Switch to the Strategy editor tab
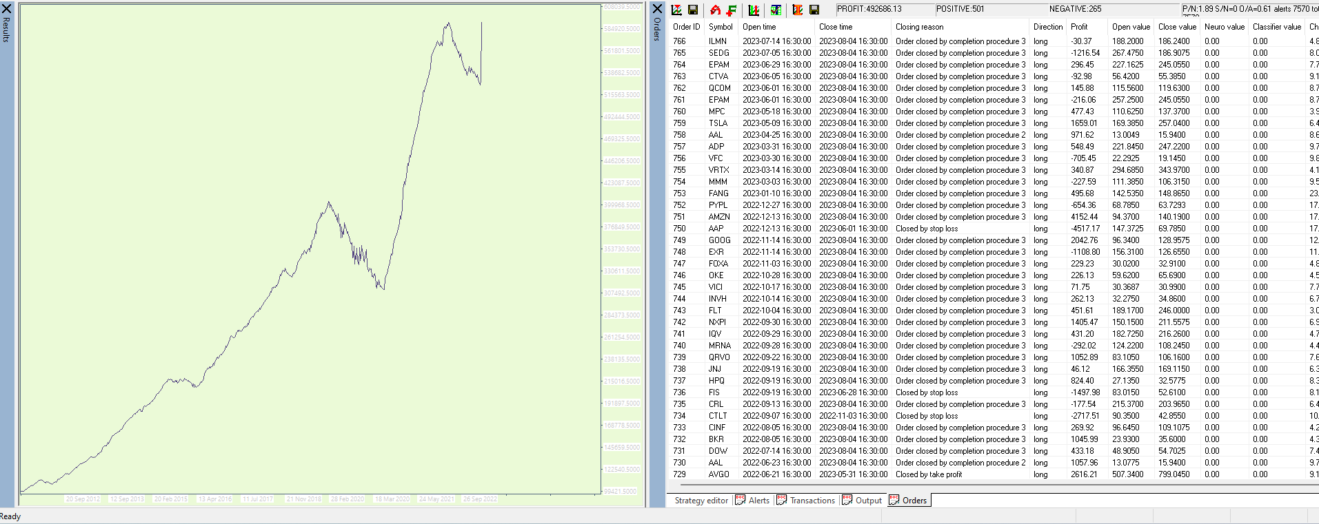The height and width of the screenshot is (524, 1319). (701, 501)
